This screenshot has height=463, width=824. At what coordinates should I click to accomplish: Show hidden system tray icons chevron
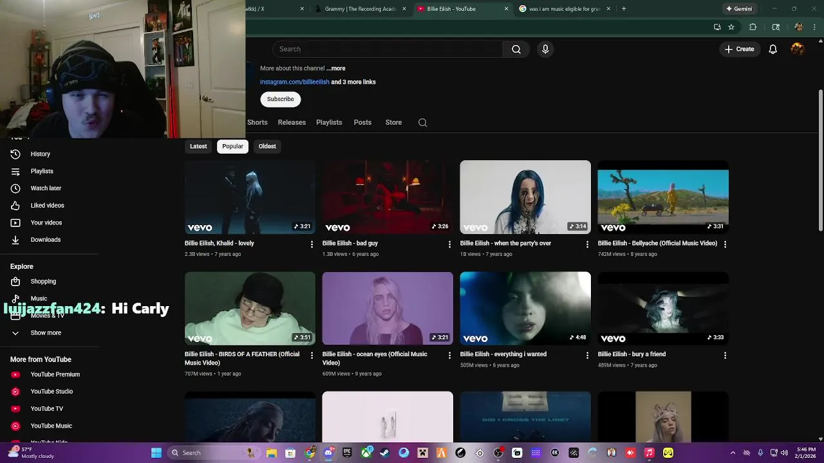coord(733,453)
